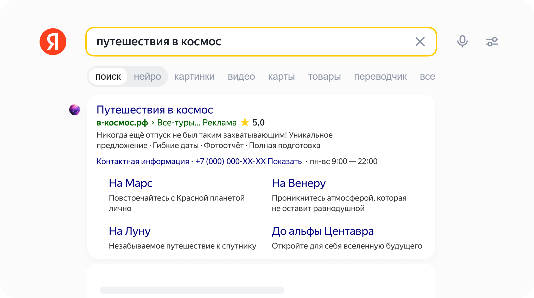The height and width of the screenshot is (298, 534).
Task: Open Контактная информация link
Action: pos(143,161)
